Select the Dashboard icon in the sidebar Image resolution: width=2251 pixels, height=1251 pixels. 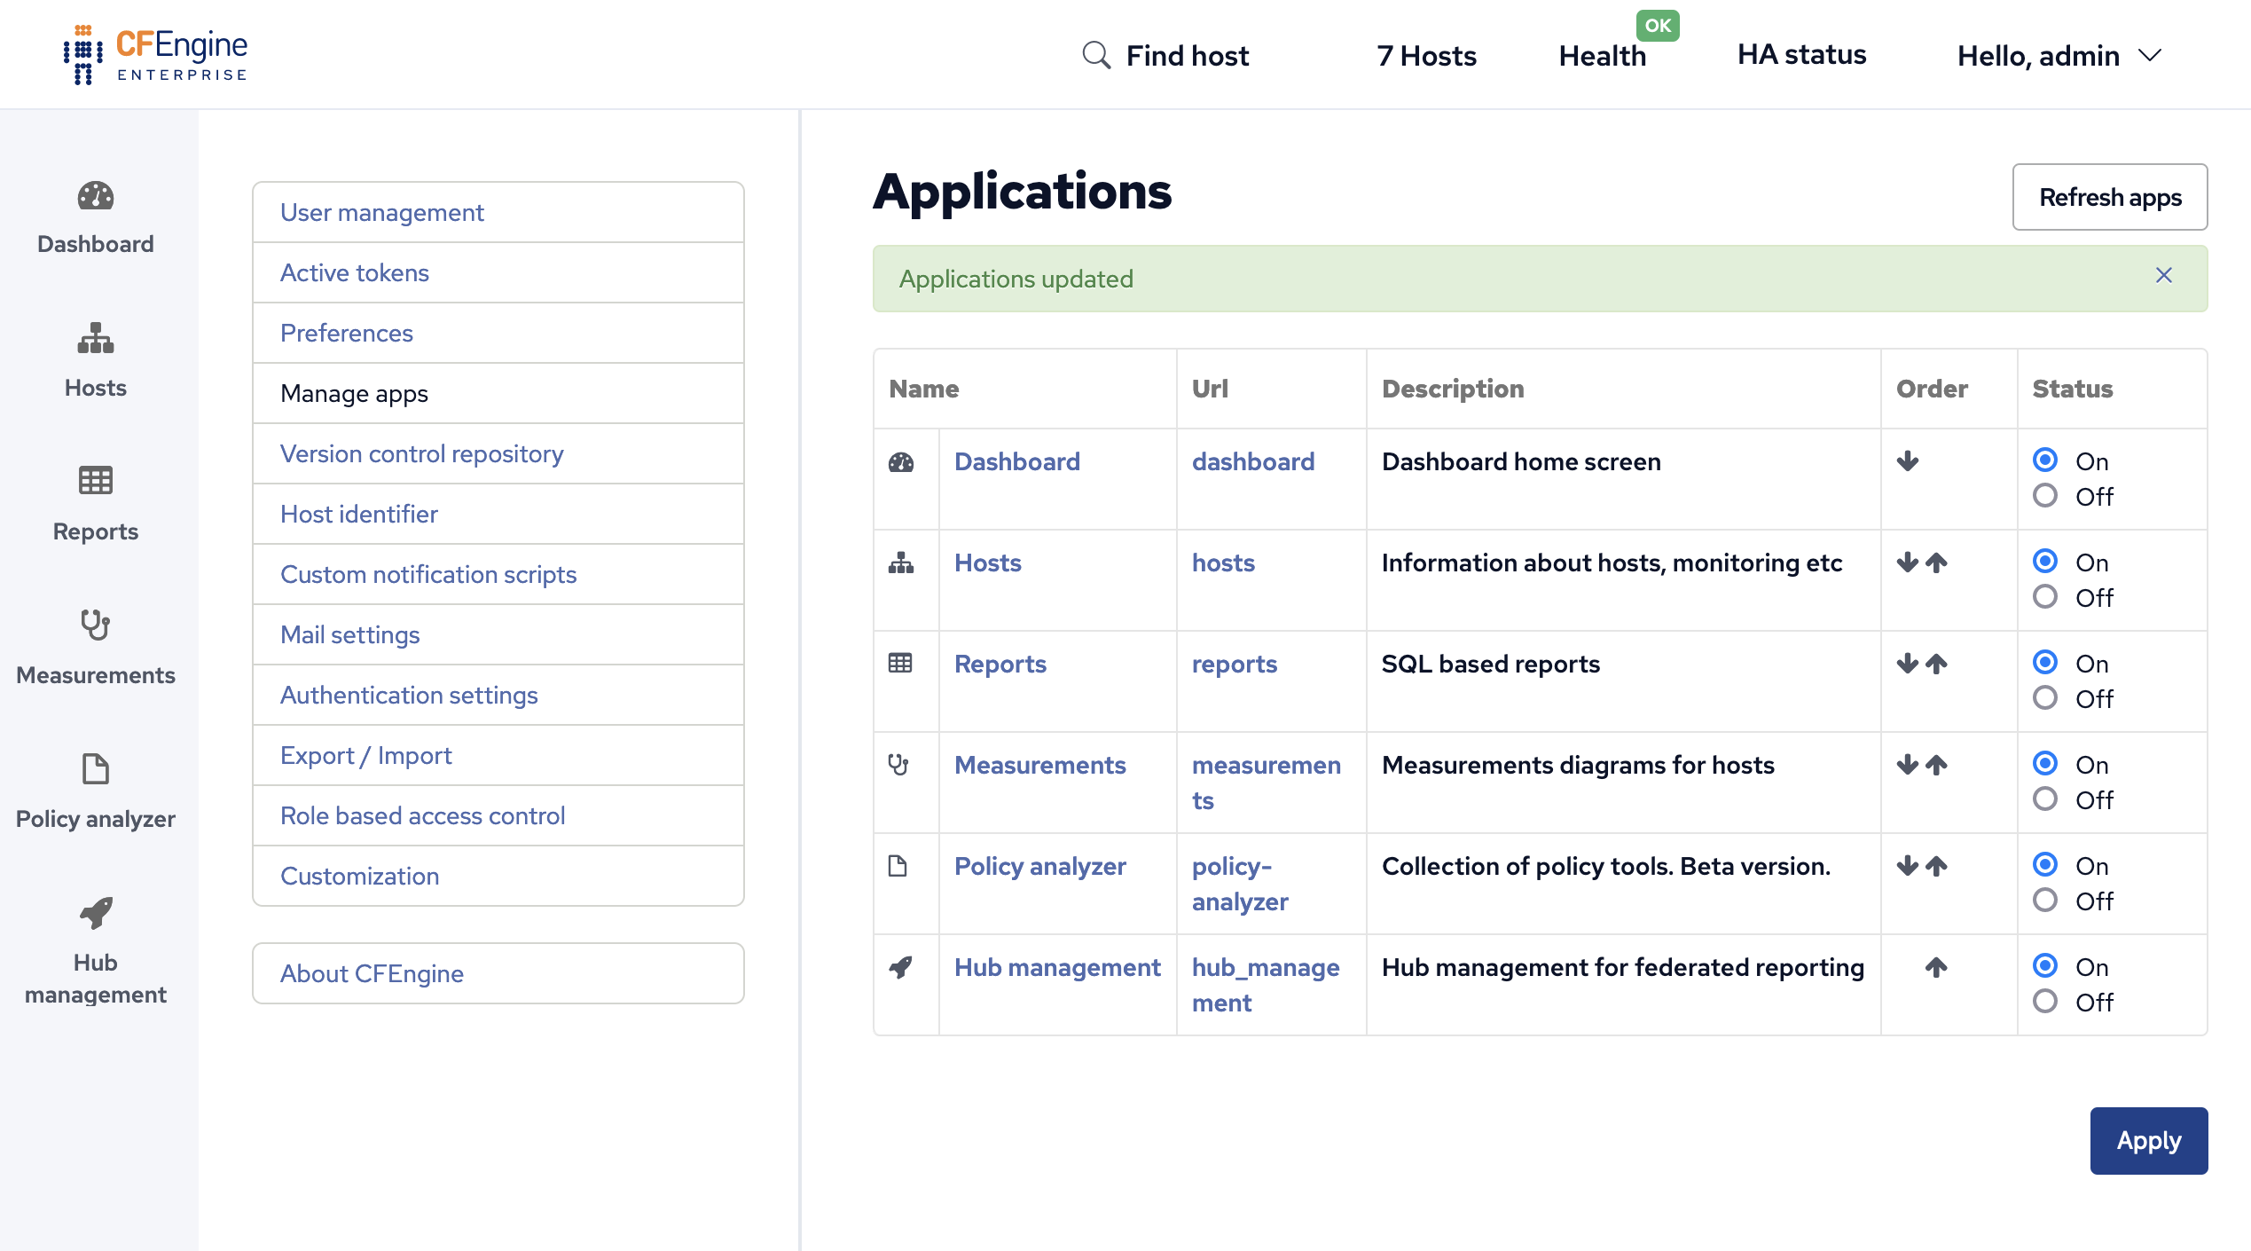(x=95, y=197)
